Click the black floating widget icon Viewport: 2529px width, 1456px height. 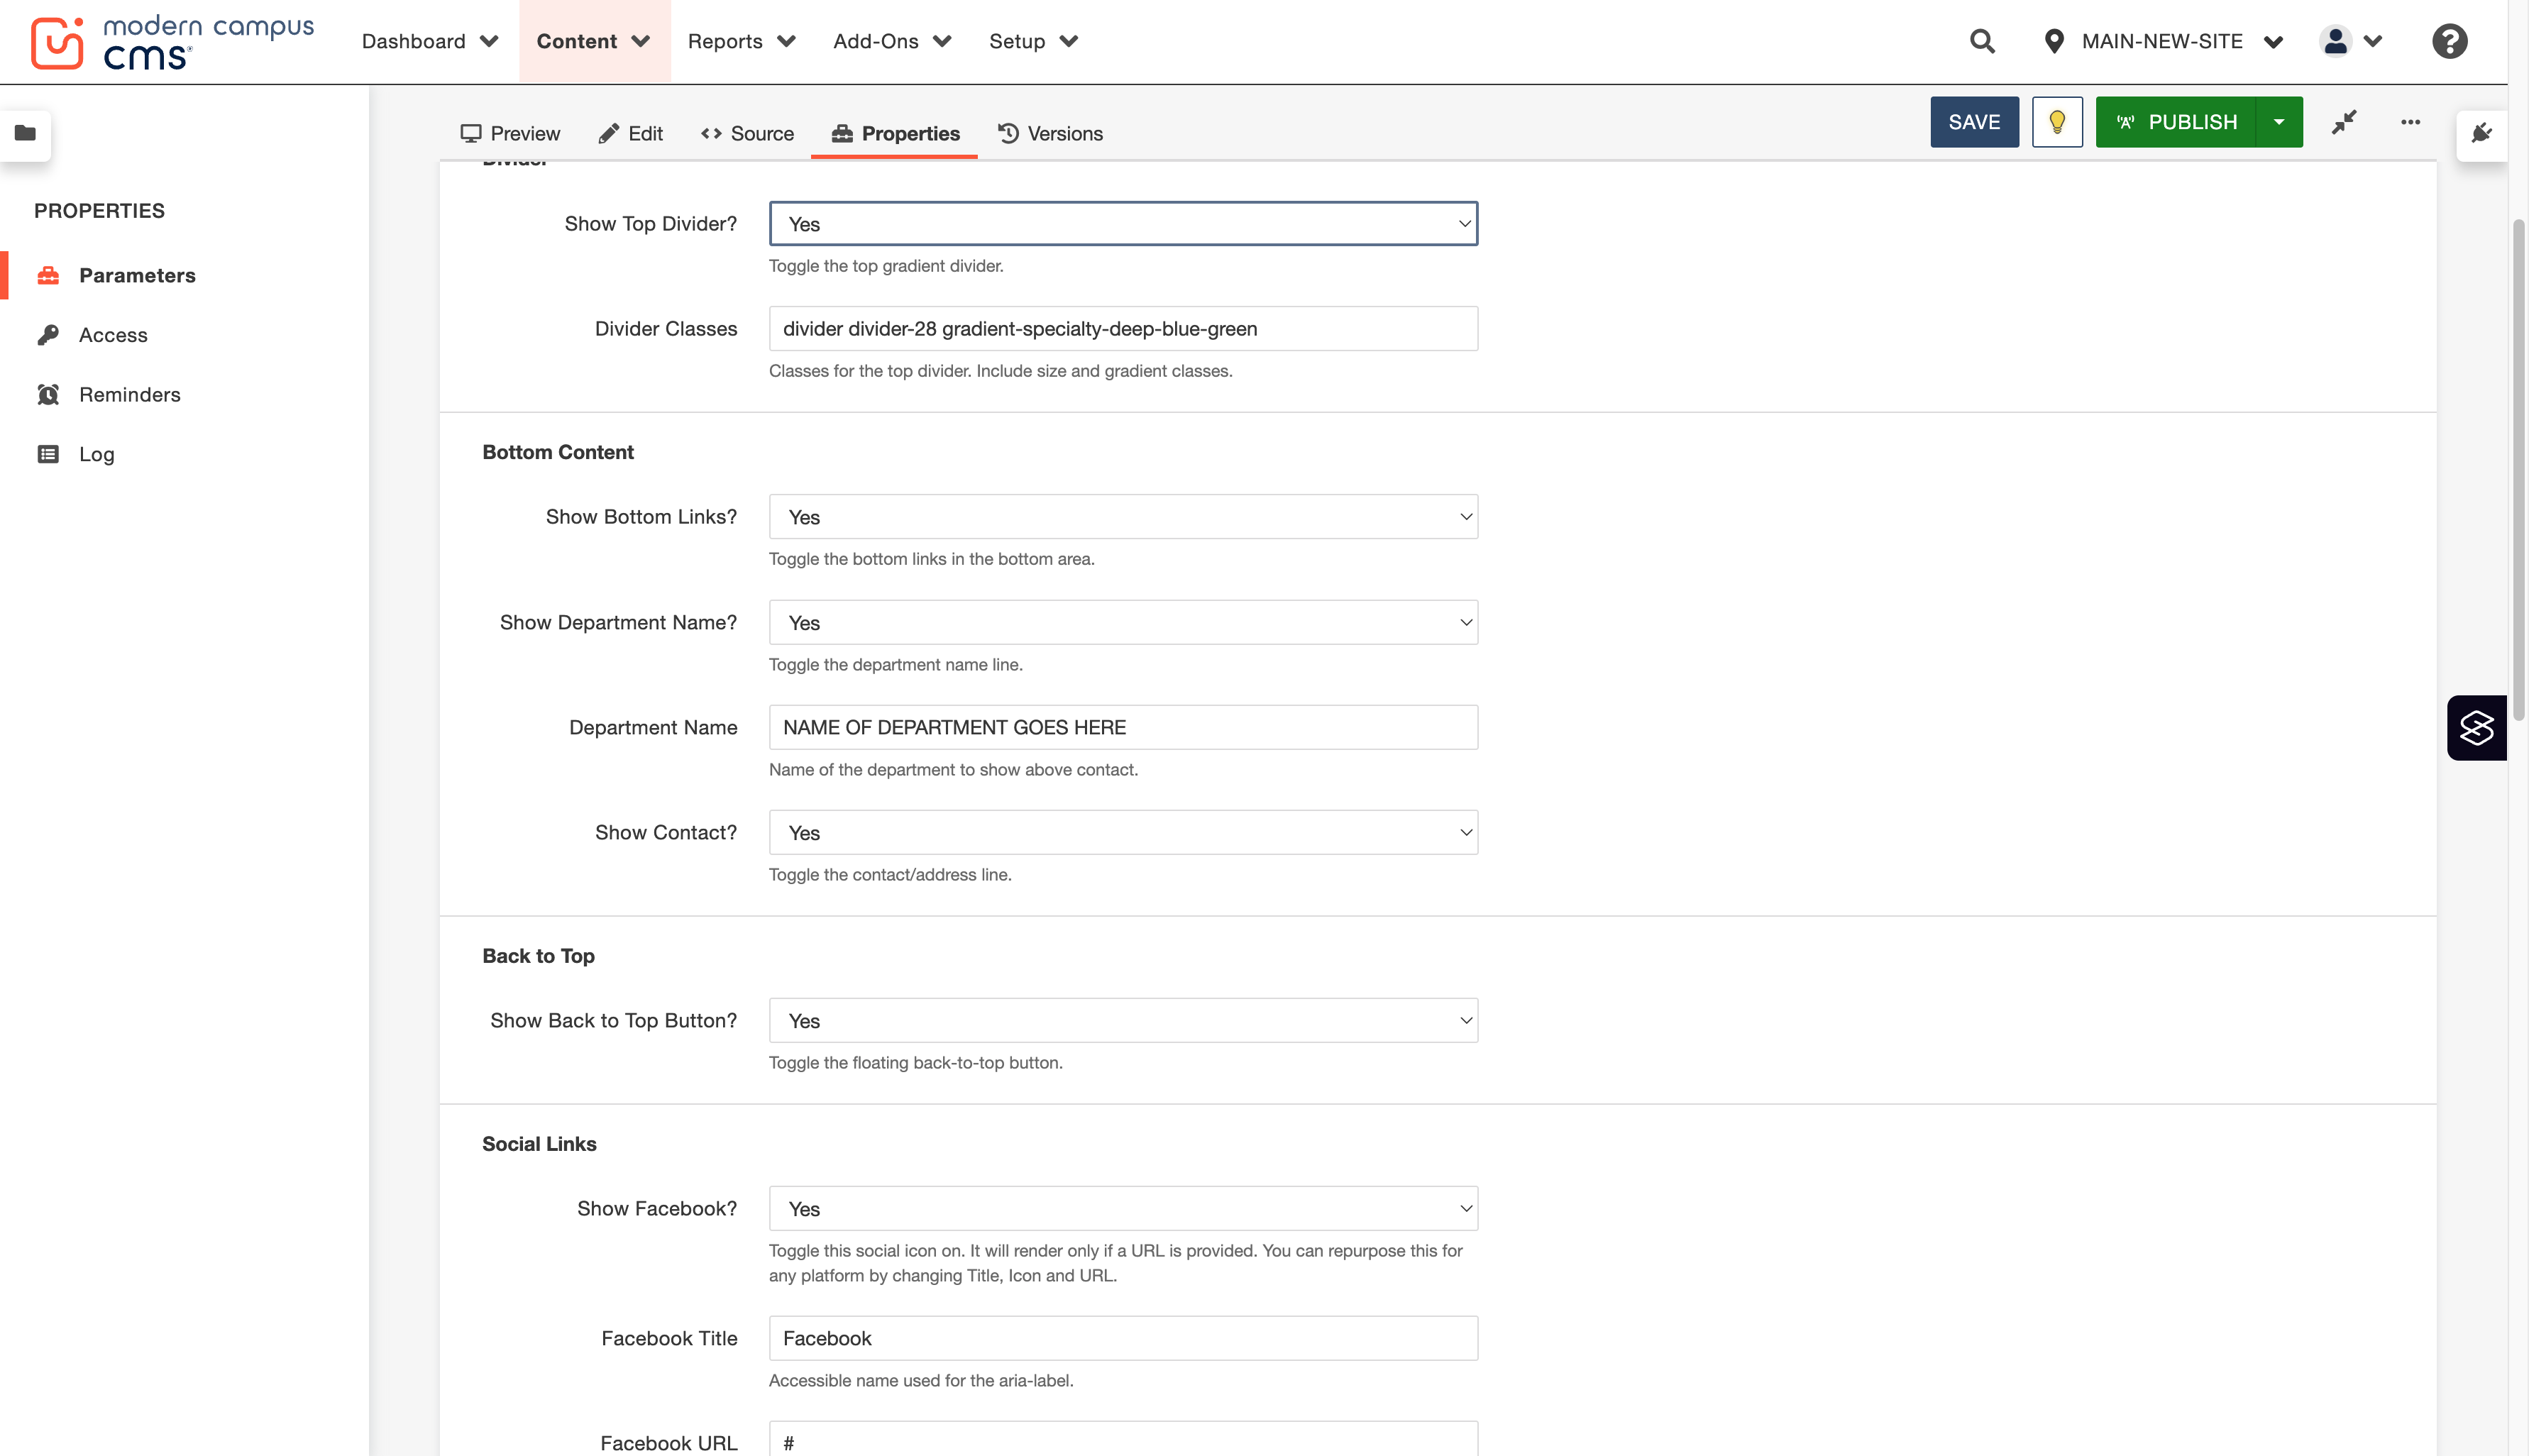pos(2477,728)
